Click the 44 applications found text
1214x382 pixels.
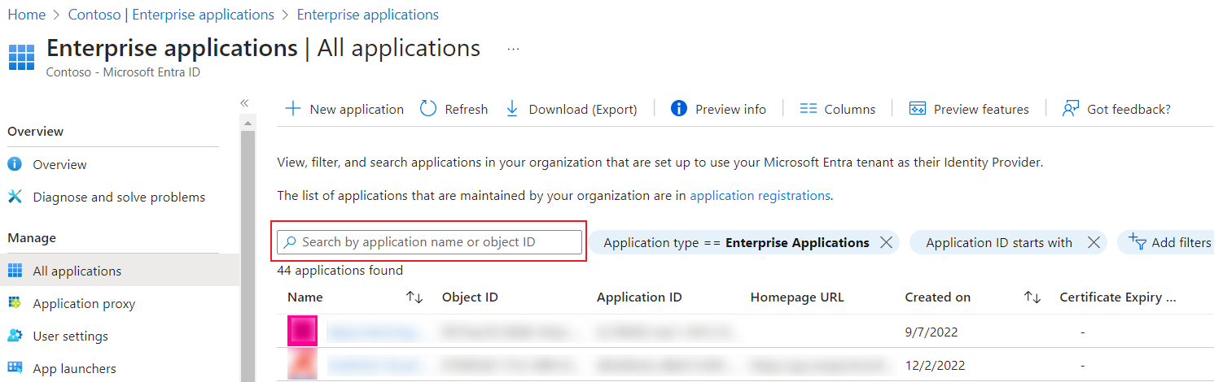pos(340,271)
